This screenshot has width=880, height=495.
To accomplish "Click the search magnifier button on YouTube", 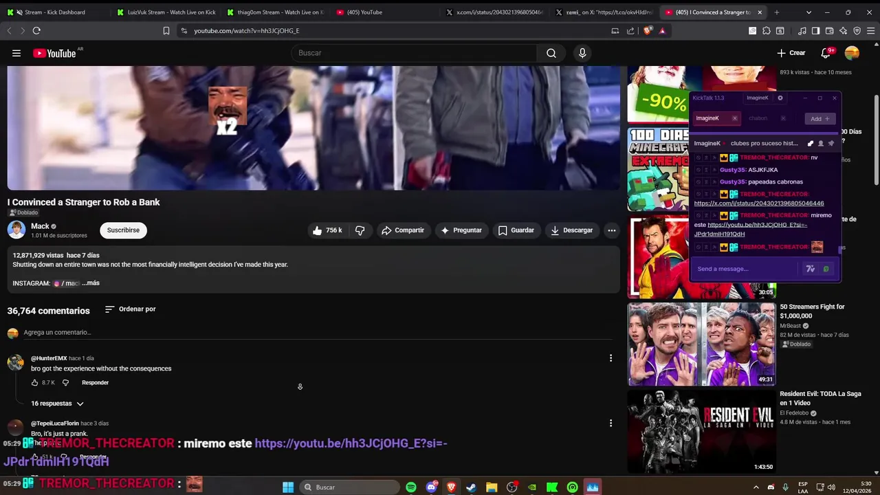I will tap(551, 53).
